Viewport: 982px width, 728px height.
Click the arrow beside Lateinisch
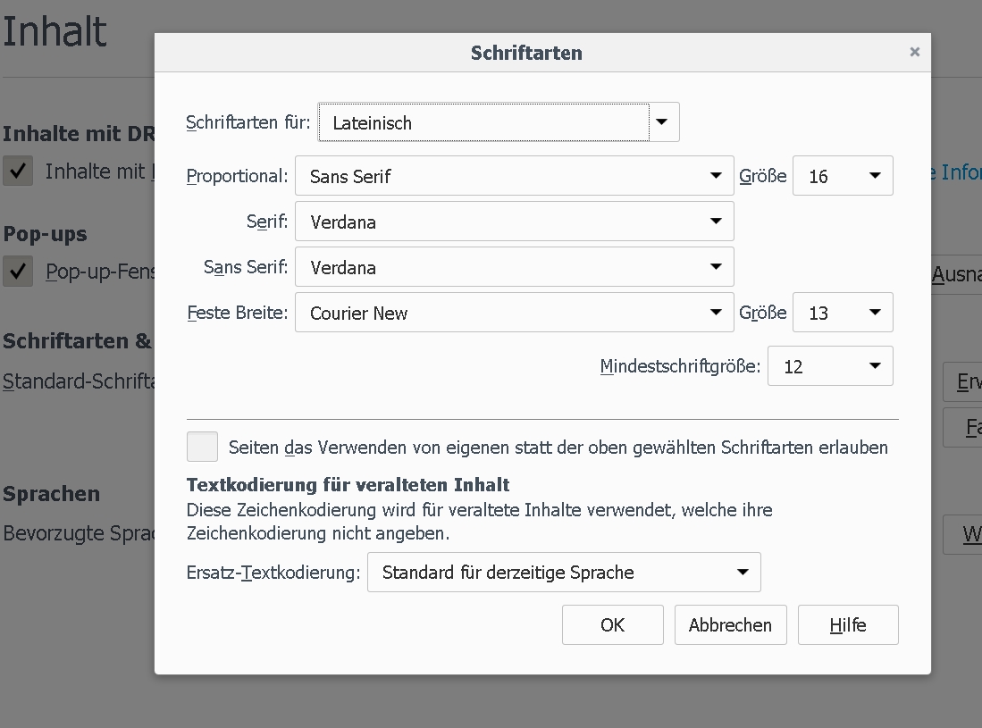click(662, 122)
